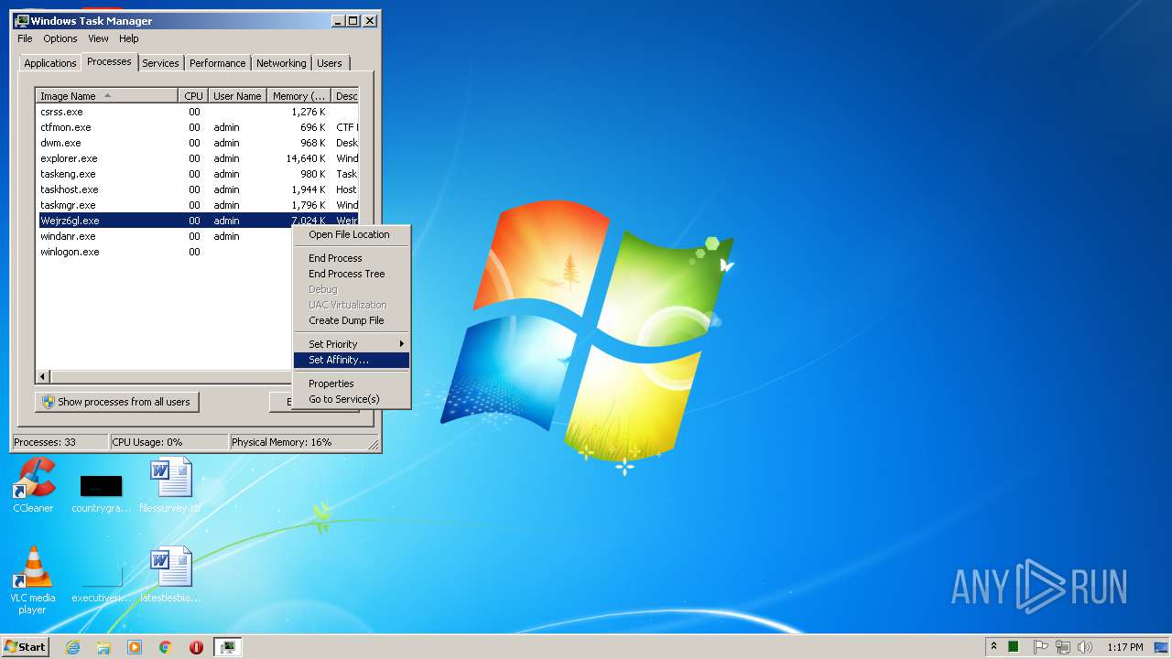Select filessurvey.rtf desktop document icon

(170, 485)
